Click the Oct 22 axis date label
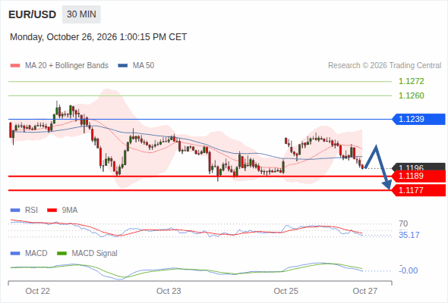 [x=38, y=291]
